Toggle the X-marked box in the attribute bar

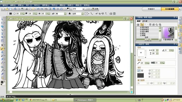coord(86,14)
